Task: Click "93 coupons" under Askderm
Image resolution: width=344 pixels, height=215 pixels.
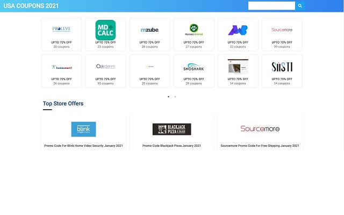Action: (x=105, y=83)
